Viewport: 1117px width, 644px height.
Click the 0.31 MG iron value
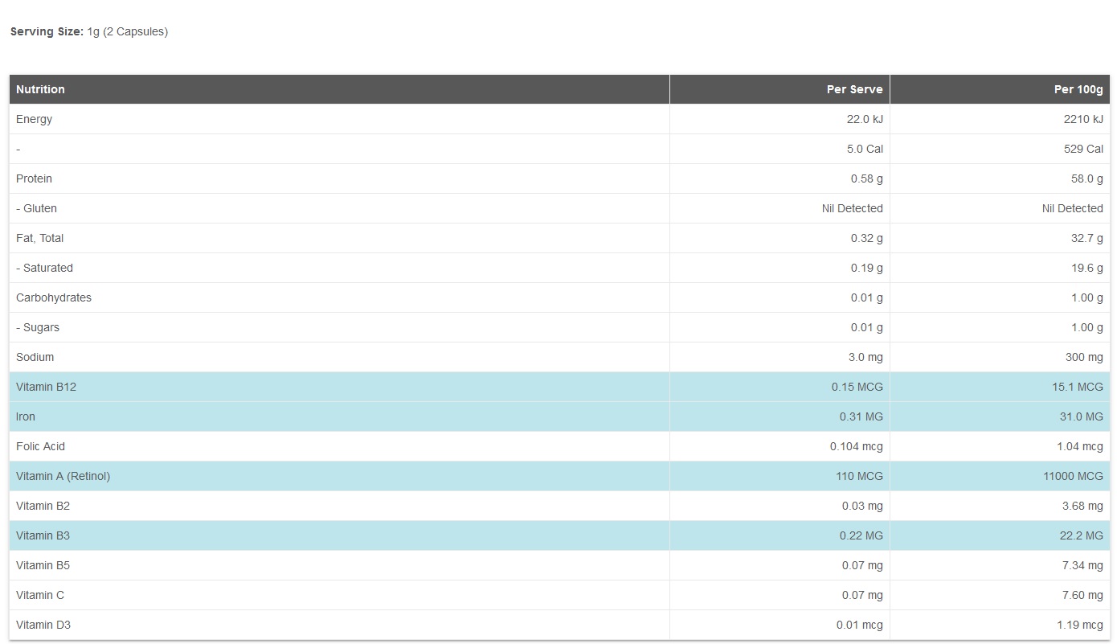861,416
